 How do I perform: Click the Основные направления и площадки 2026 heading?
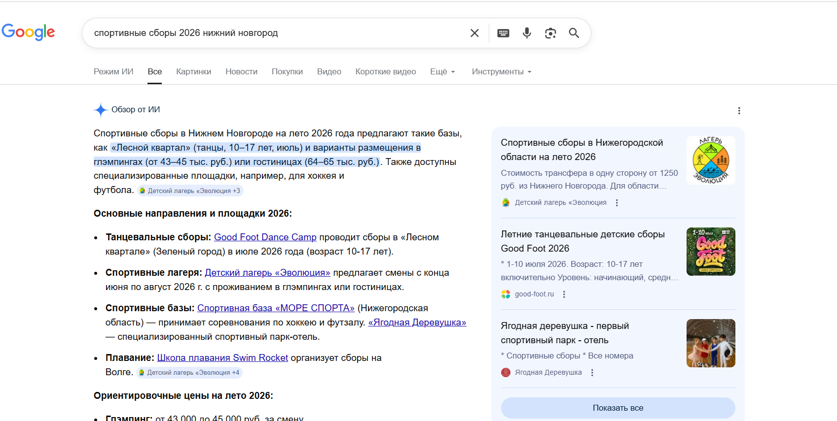pos(193,214)
